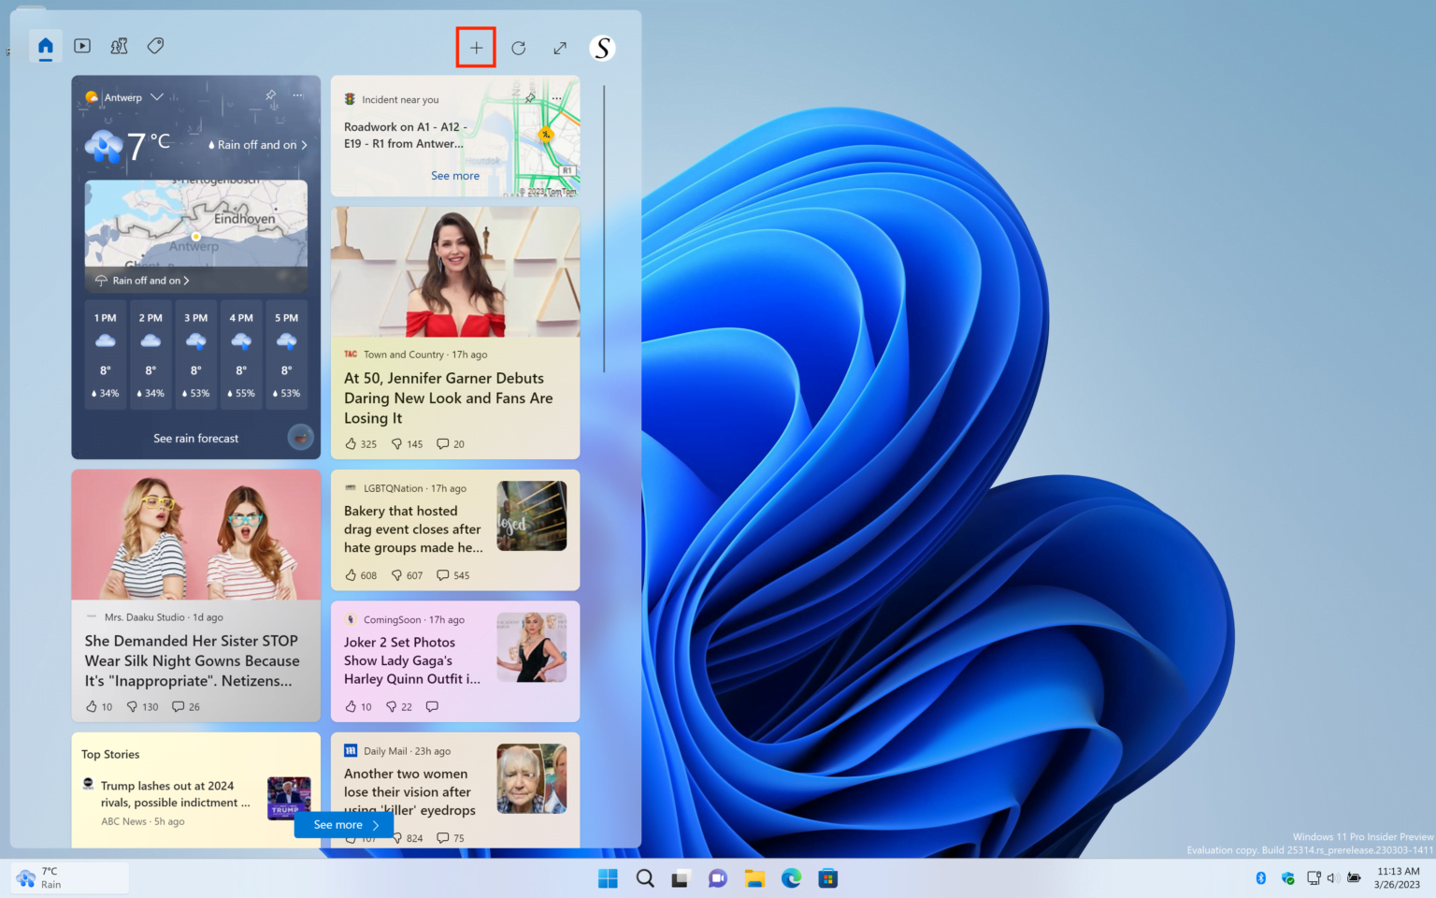The height and width of the screenshot is (898, 1436).
Task: Open the weather widget's more options menu
Action: click(297, 95)
